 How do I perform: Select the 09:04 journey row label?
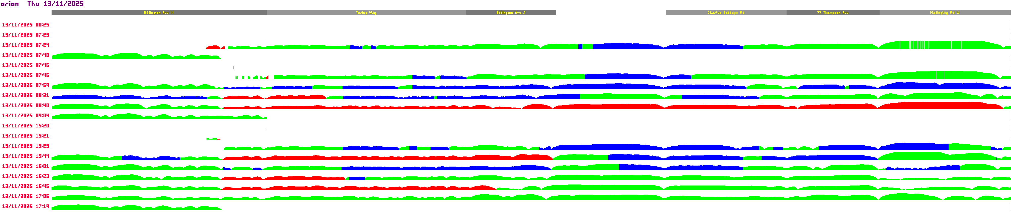(26, 116)
